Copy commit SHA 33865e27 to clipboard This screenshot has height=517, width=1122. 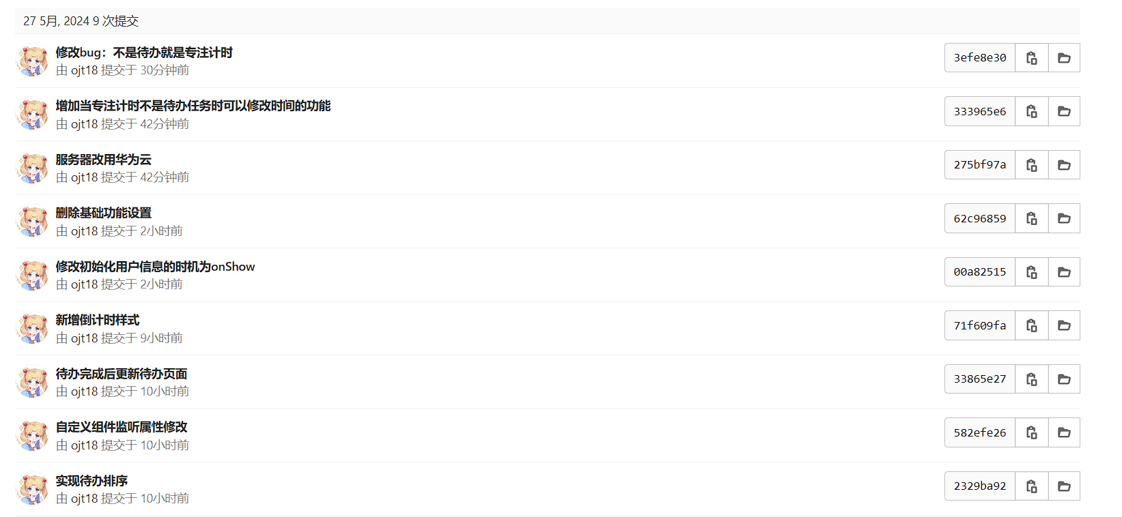point(1031,379)
